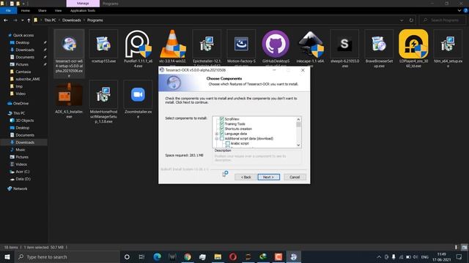Open the Share ribbon tab
The image size is (469, 263).
click(43, 10)
